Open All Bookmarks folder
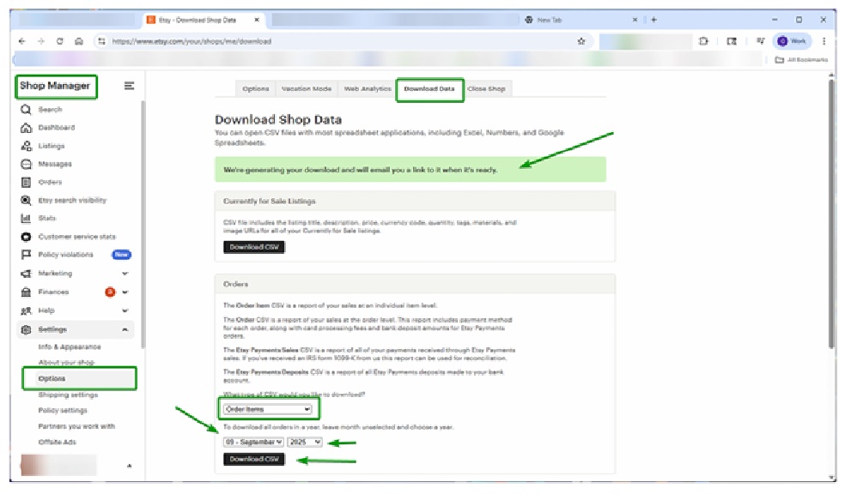Screen dimensions: 851x500 pyautogui.click(x=801, y=60)
